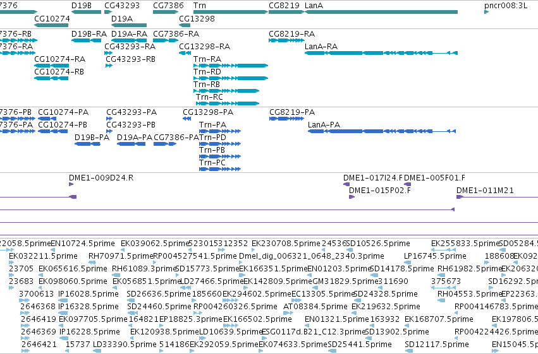
Task: Open the pncr008:3L gene label
Action: (x=505, y=6)
